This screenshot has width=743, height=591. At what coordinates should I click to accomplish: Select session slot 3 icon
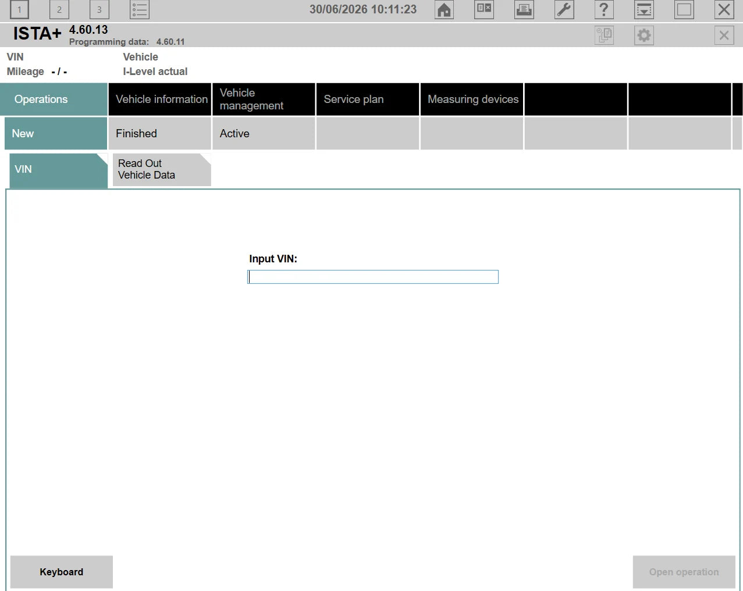99,9
